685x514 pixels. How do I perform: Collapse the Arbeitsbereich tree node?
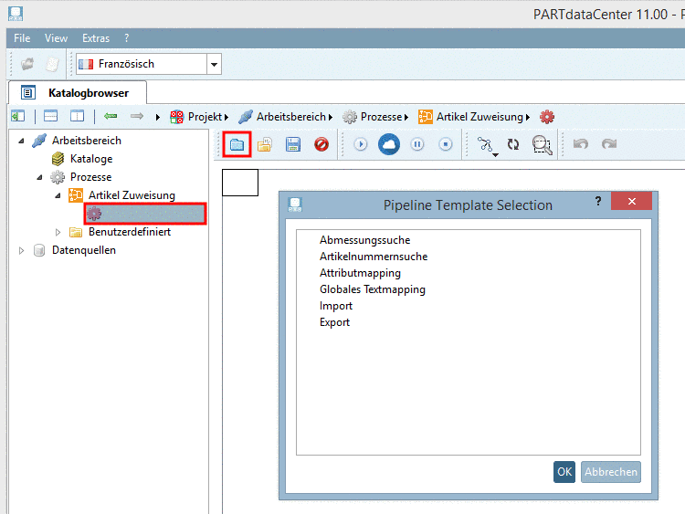[x=21, y=141]
